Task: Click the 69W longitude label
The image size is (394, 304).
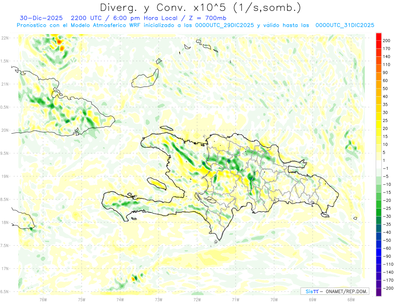Action: coord(313,299)
